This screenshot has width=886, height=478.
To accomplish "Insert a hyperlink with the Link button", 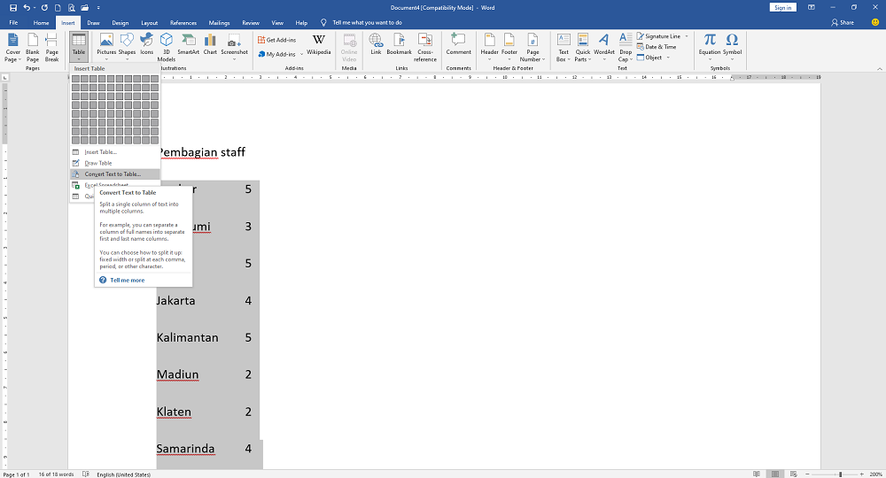I will coord(376,44).
